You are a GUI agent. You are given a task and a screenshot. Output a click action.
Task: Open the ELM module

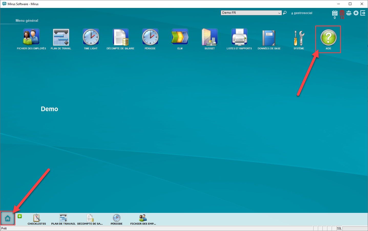[x=180, y=39]
